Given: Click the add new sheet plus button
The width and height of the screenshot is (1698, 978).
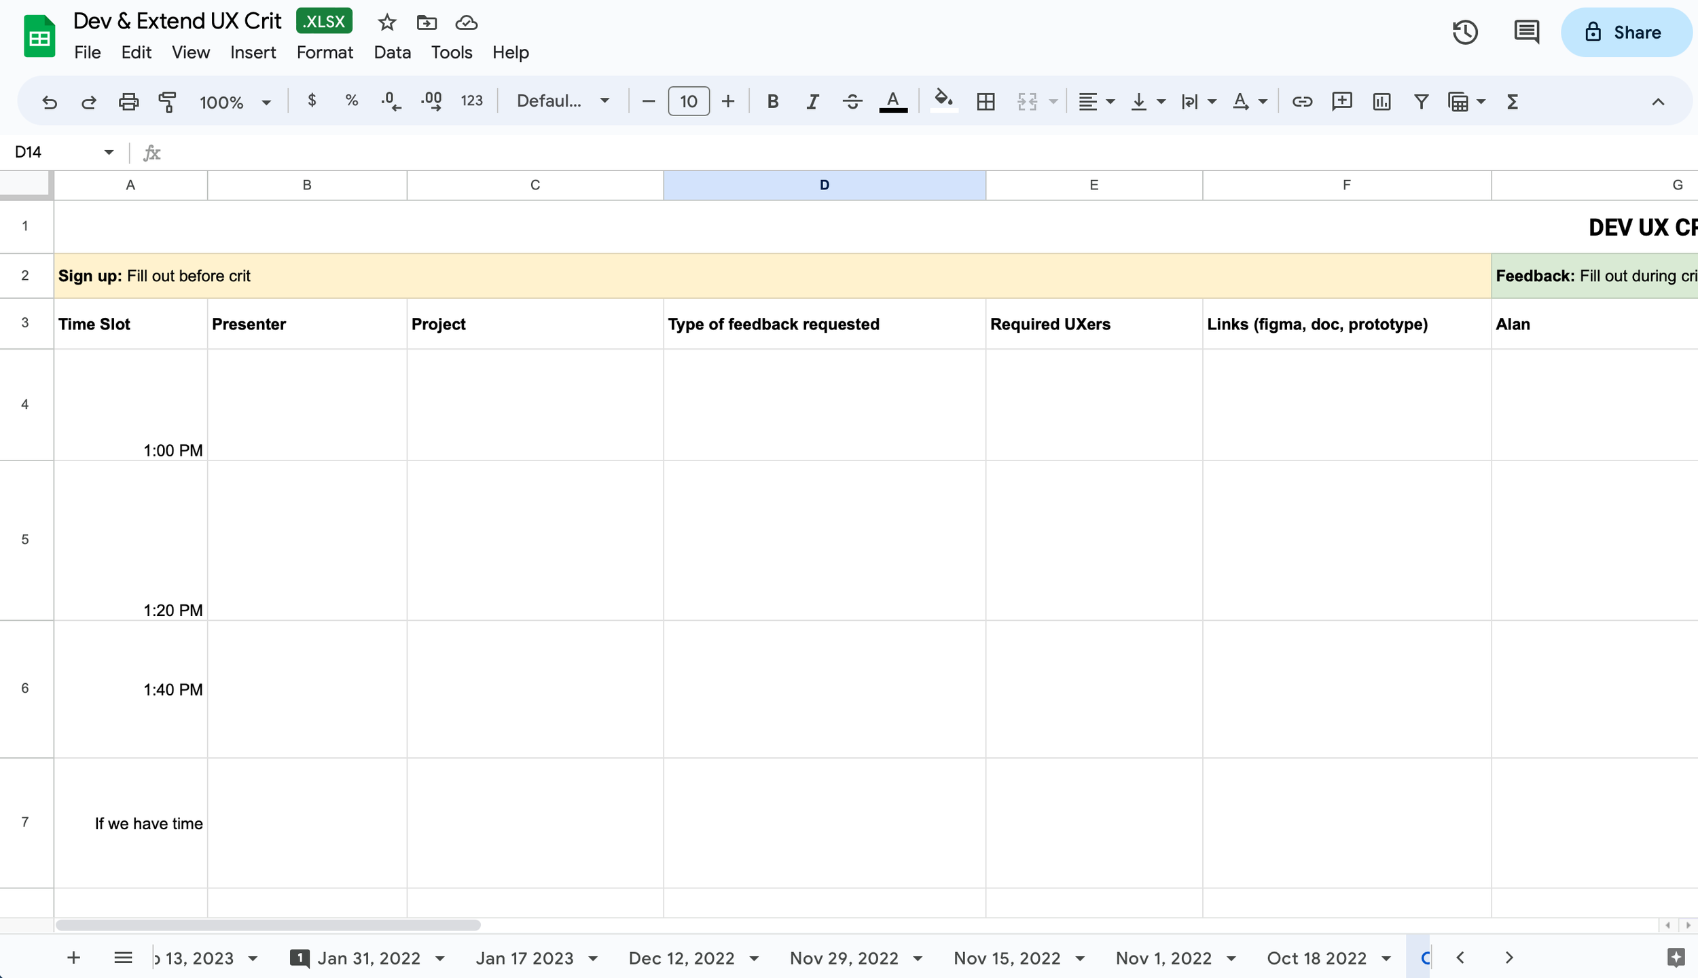Looking at the screenshot, I should pyautogui.click(x=73, y=958).
